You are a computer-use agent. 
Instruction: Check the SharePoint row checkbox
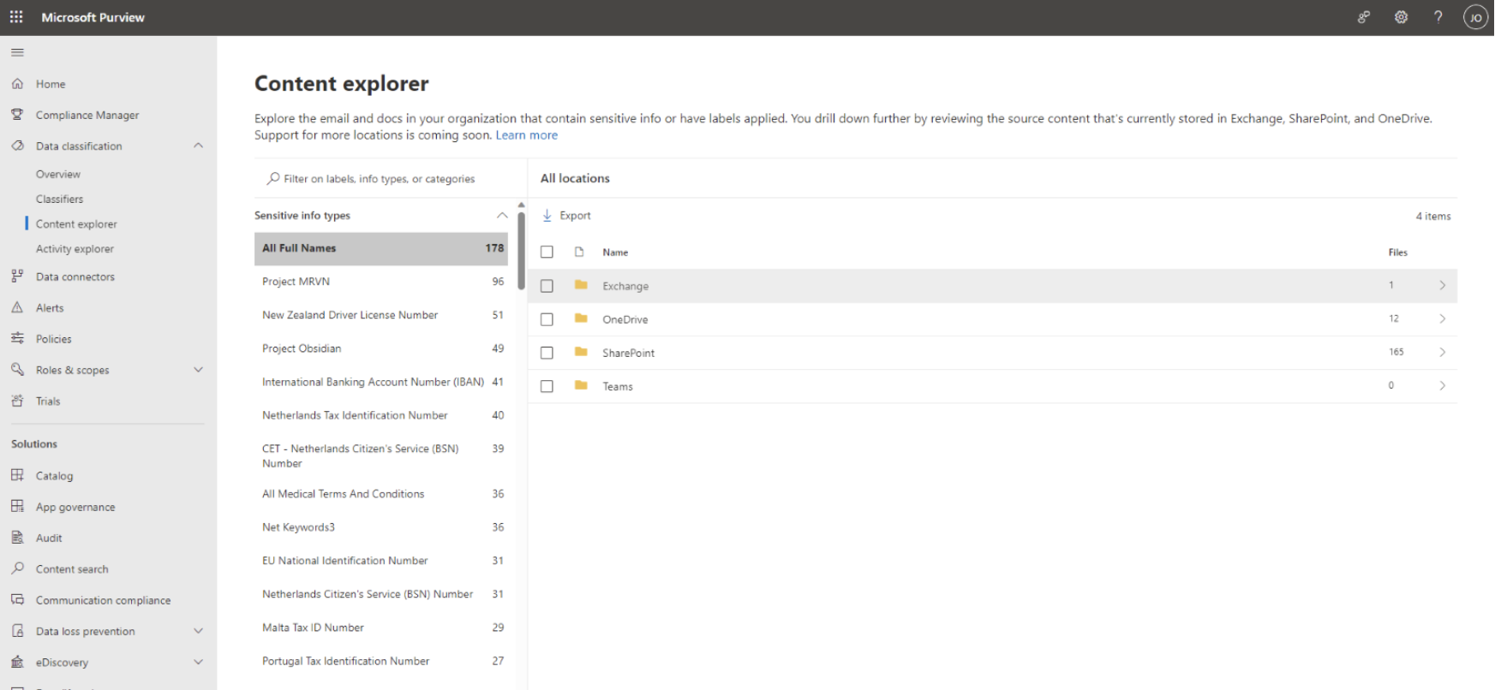tap(547, 353)
